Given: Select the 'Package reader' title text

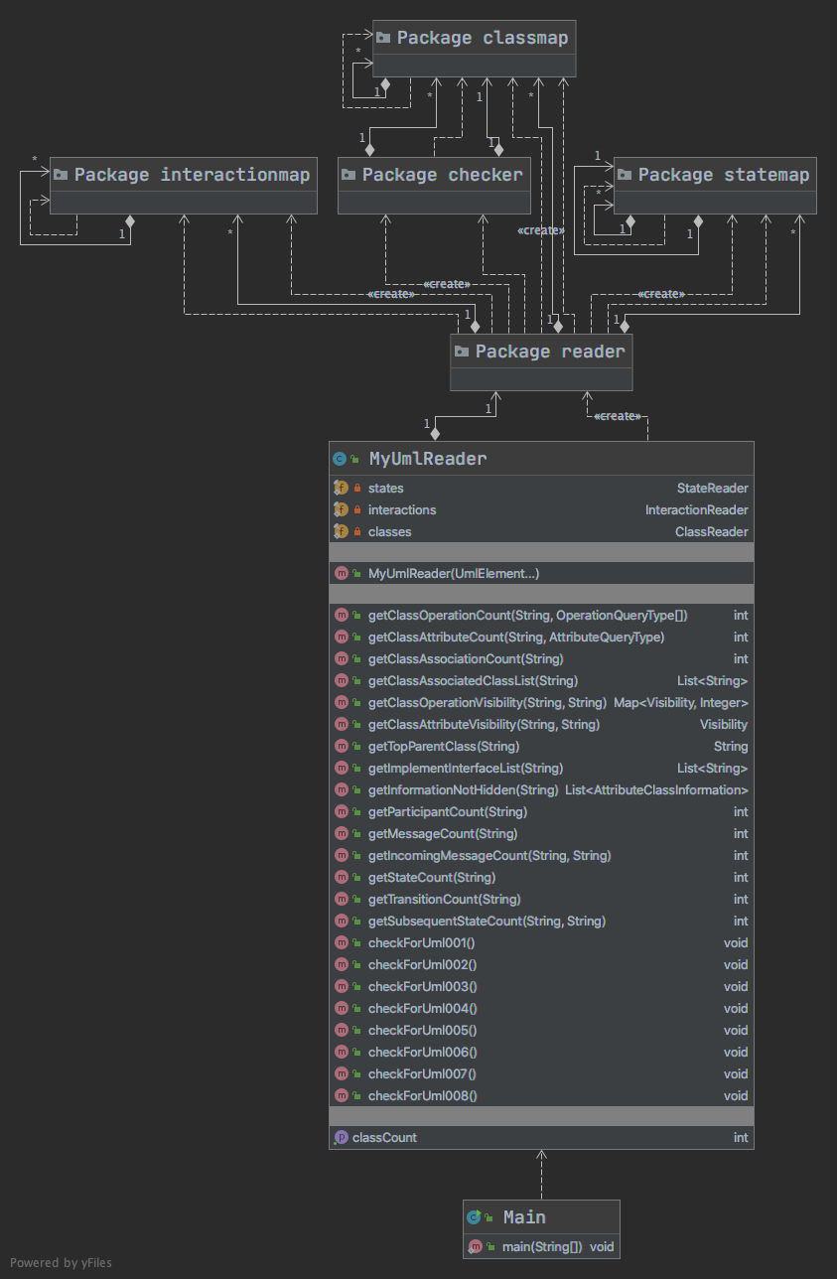Looking at the screenshot, I should [x=550, y=352].
